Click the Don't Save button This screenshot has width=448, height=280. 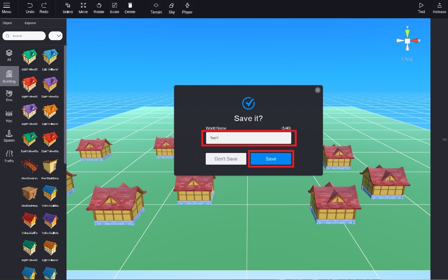pos(225,158)
